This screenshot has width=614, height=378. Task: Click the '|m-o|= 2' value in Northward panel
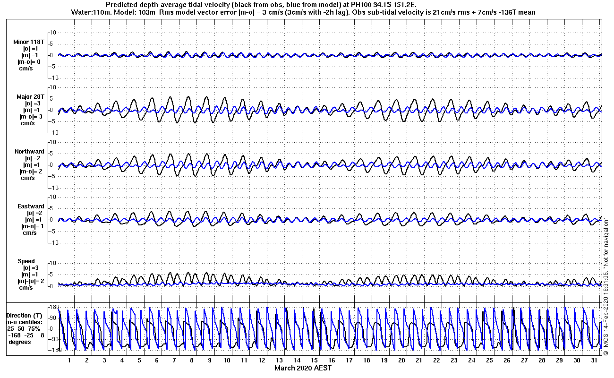tap(32, 172)
